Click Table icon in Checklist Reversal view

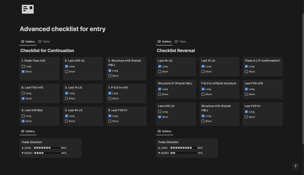click(176, 42)
